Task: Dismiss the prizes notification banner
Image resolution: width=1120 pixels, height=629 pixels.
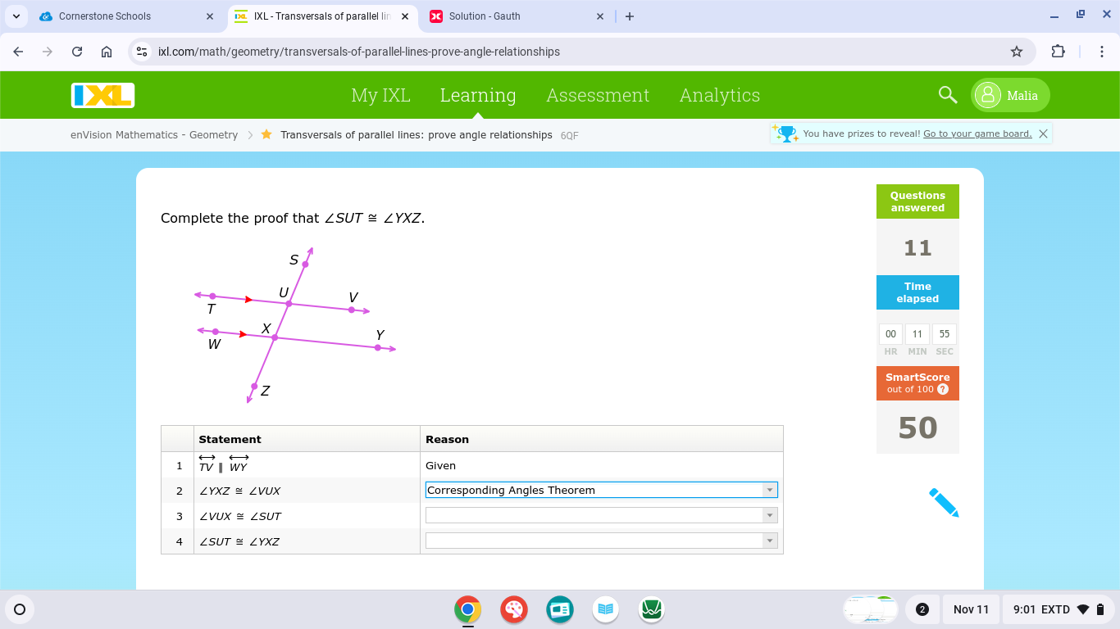Action: (1043, 133)
